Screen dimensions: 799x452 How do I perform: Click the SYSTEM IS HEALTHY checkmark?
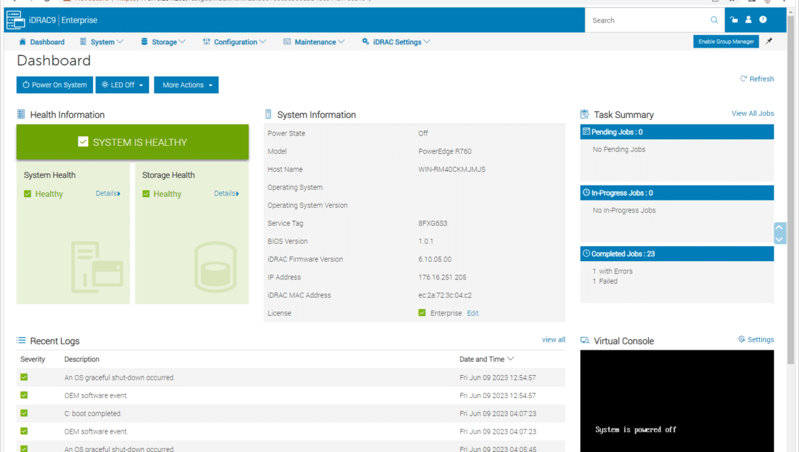click(83, 142)
